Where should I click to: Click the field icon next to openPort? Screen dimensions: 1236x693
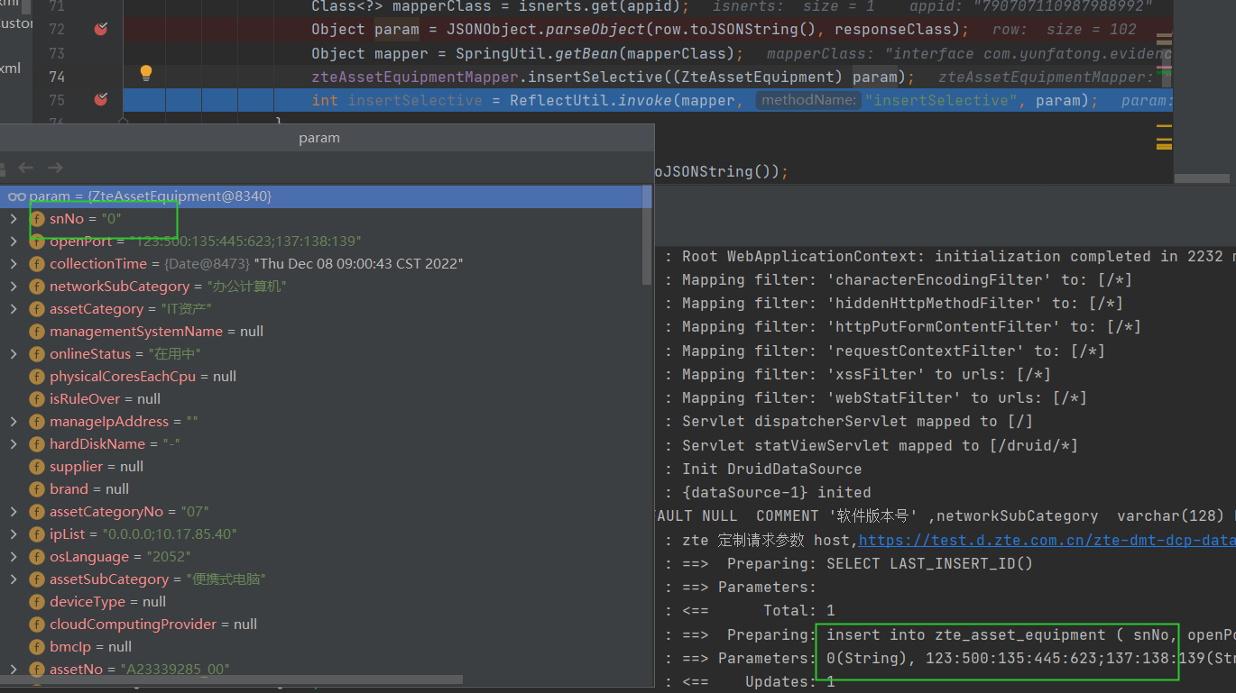pyautogui.click(x=37, y=242)
